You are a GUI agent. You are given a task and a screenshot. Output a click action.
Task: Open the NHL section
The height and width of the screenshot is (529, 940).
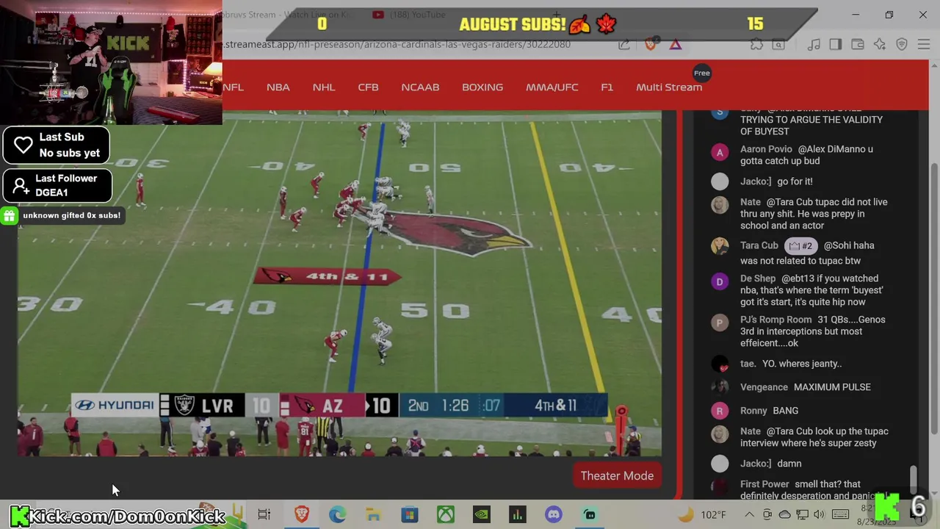click(x=323, y=87)
